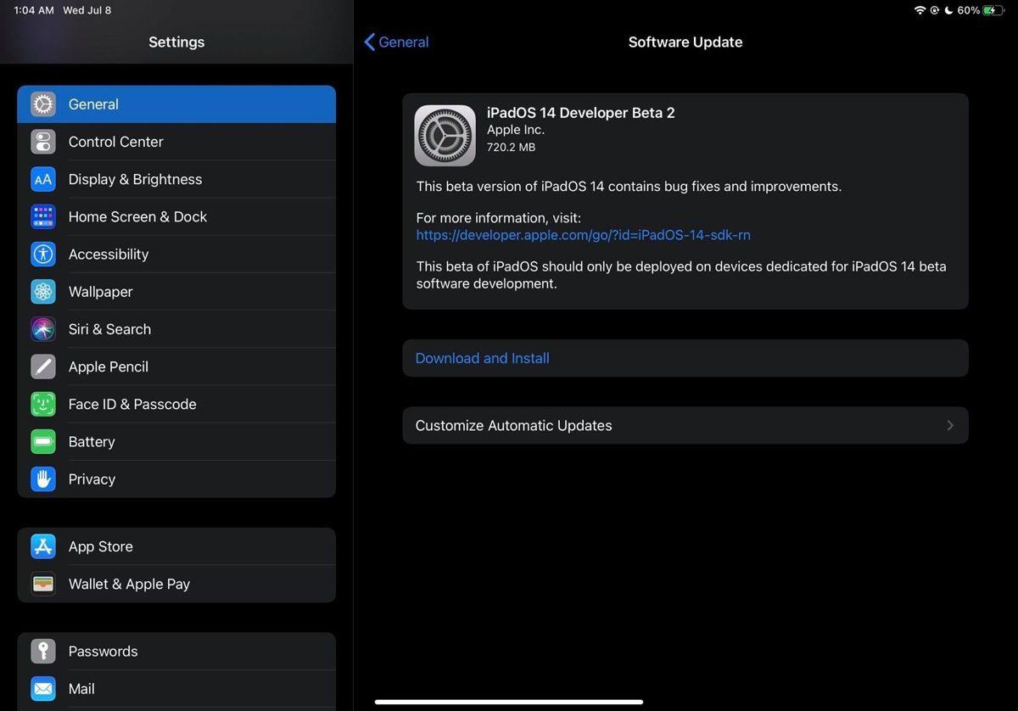Screen dimensions: 1018x711
Task: Select the Face ID & Passcode icon
Action: (43, 404)
